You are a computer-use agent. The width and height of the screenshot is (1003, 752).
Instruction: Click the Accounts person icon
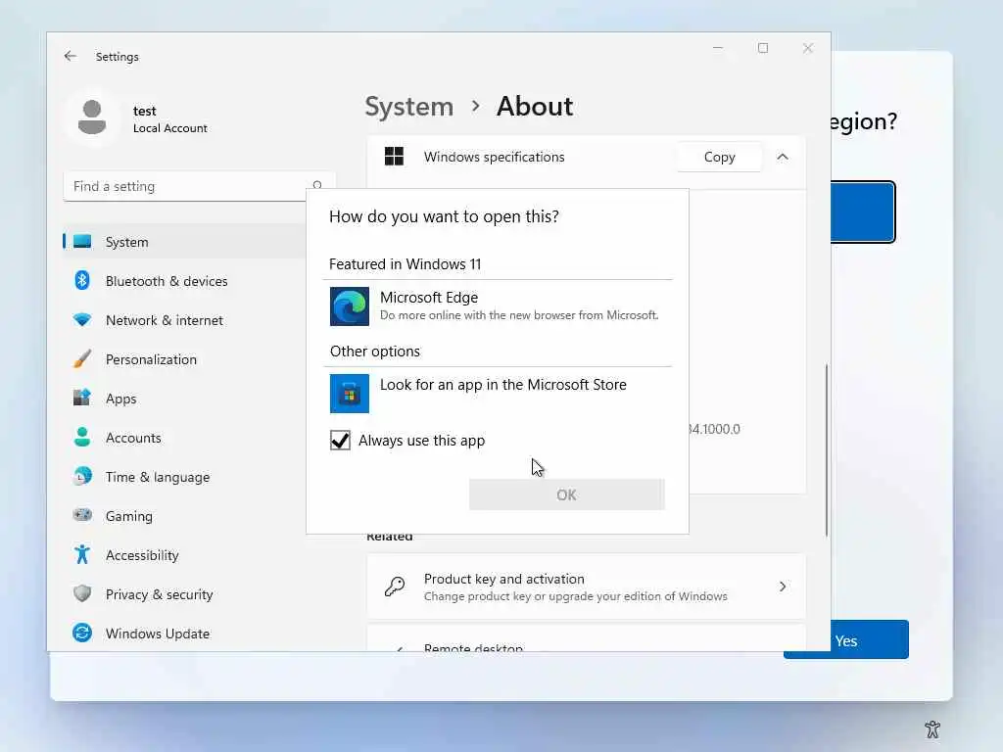click(82, 438)
